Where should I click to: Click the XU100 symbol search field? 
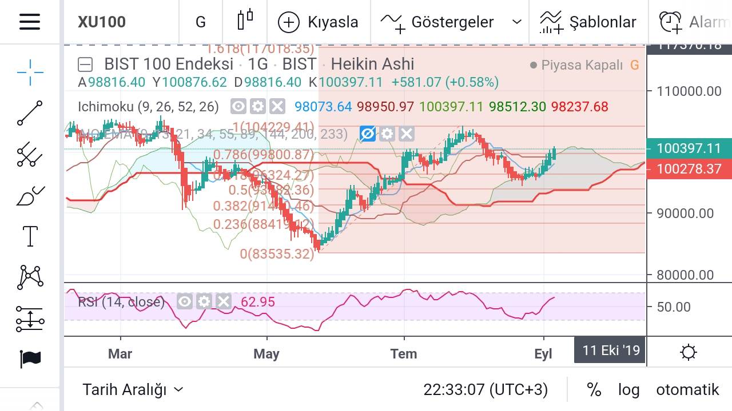(102, 22)
